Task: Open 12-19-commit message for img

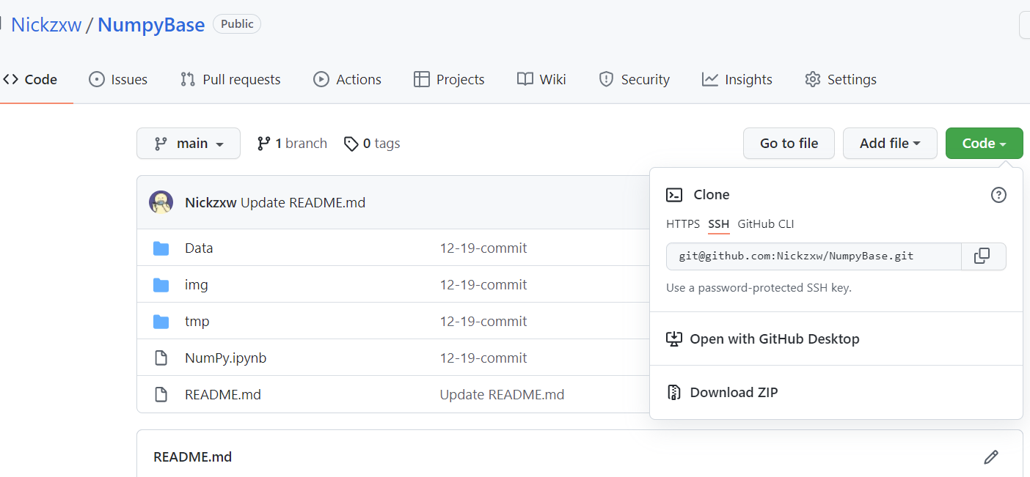Action: tap(483, 285)
